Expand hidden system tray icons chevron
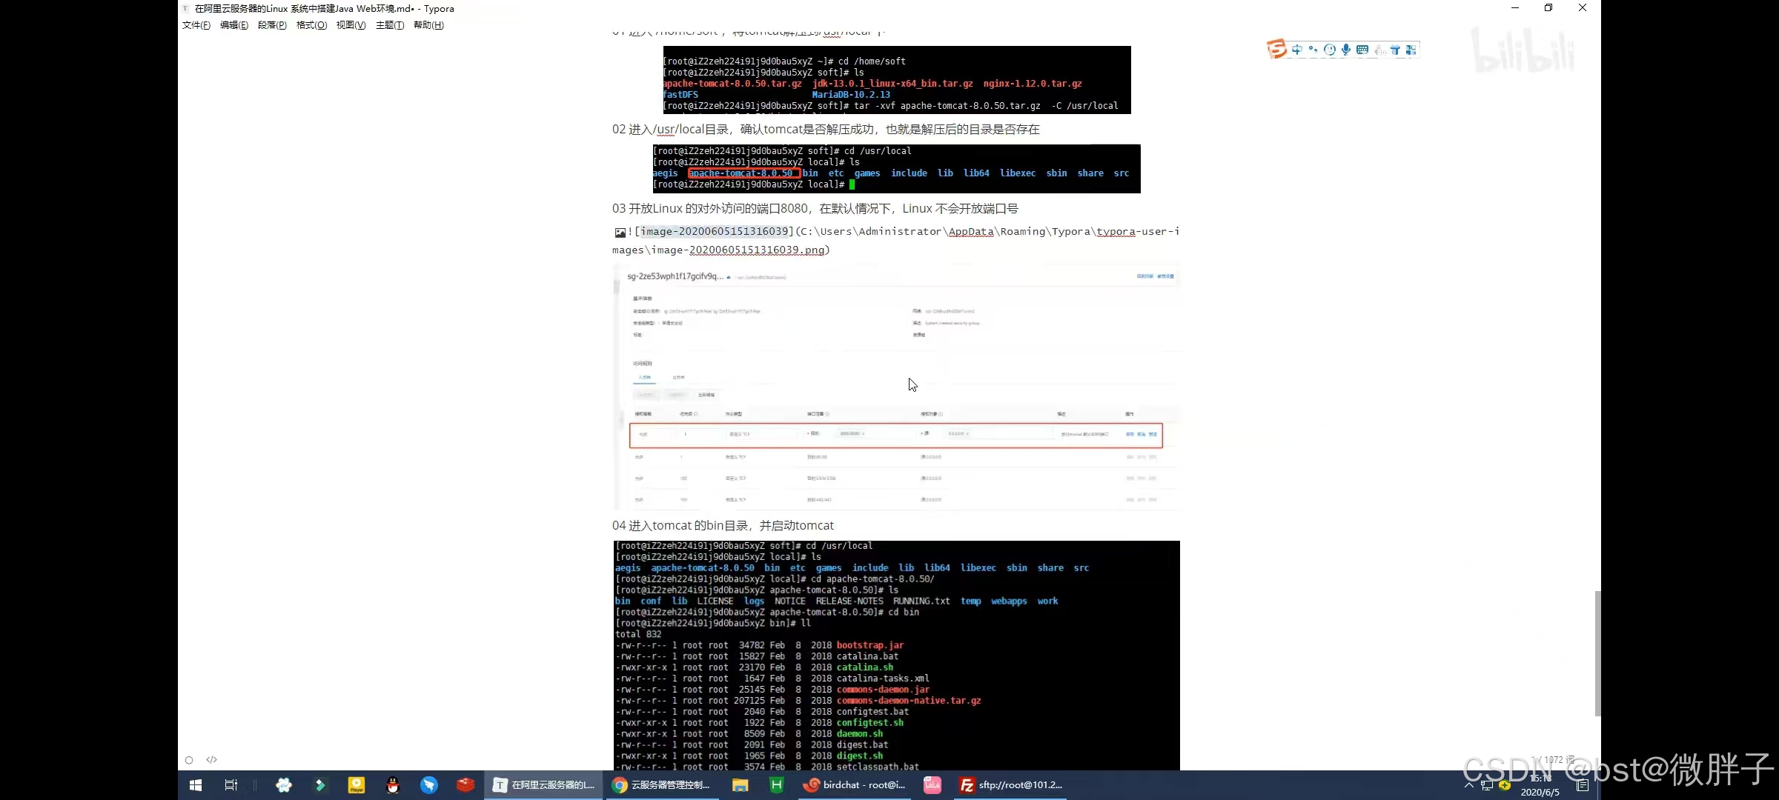This screenshot has width=1779, height=800. (1469, 784)
